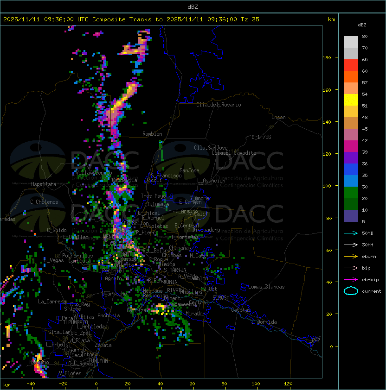386x390 pixels.
Task: Click the 'Uspallata' map label
Action: pos(44,184)
